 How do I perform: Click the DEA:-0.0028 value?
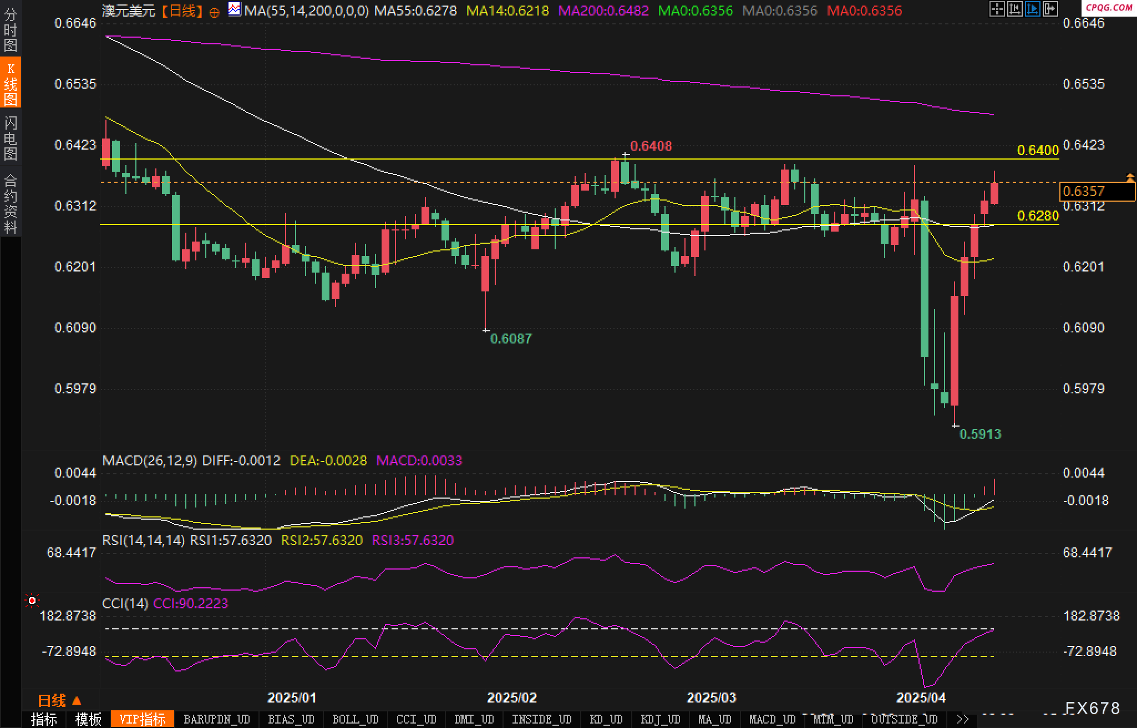(328, 460)
